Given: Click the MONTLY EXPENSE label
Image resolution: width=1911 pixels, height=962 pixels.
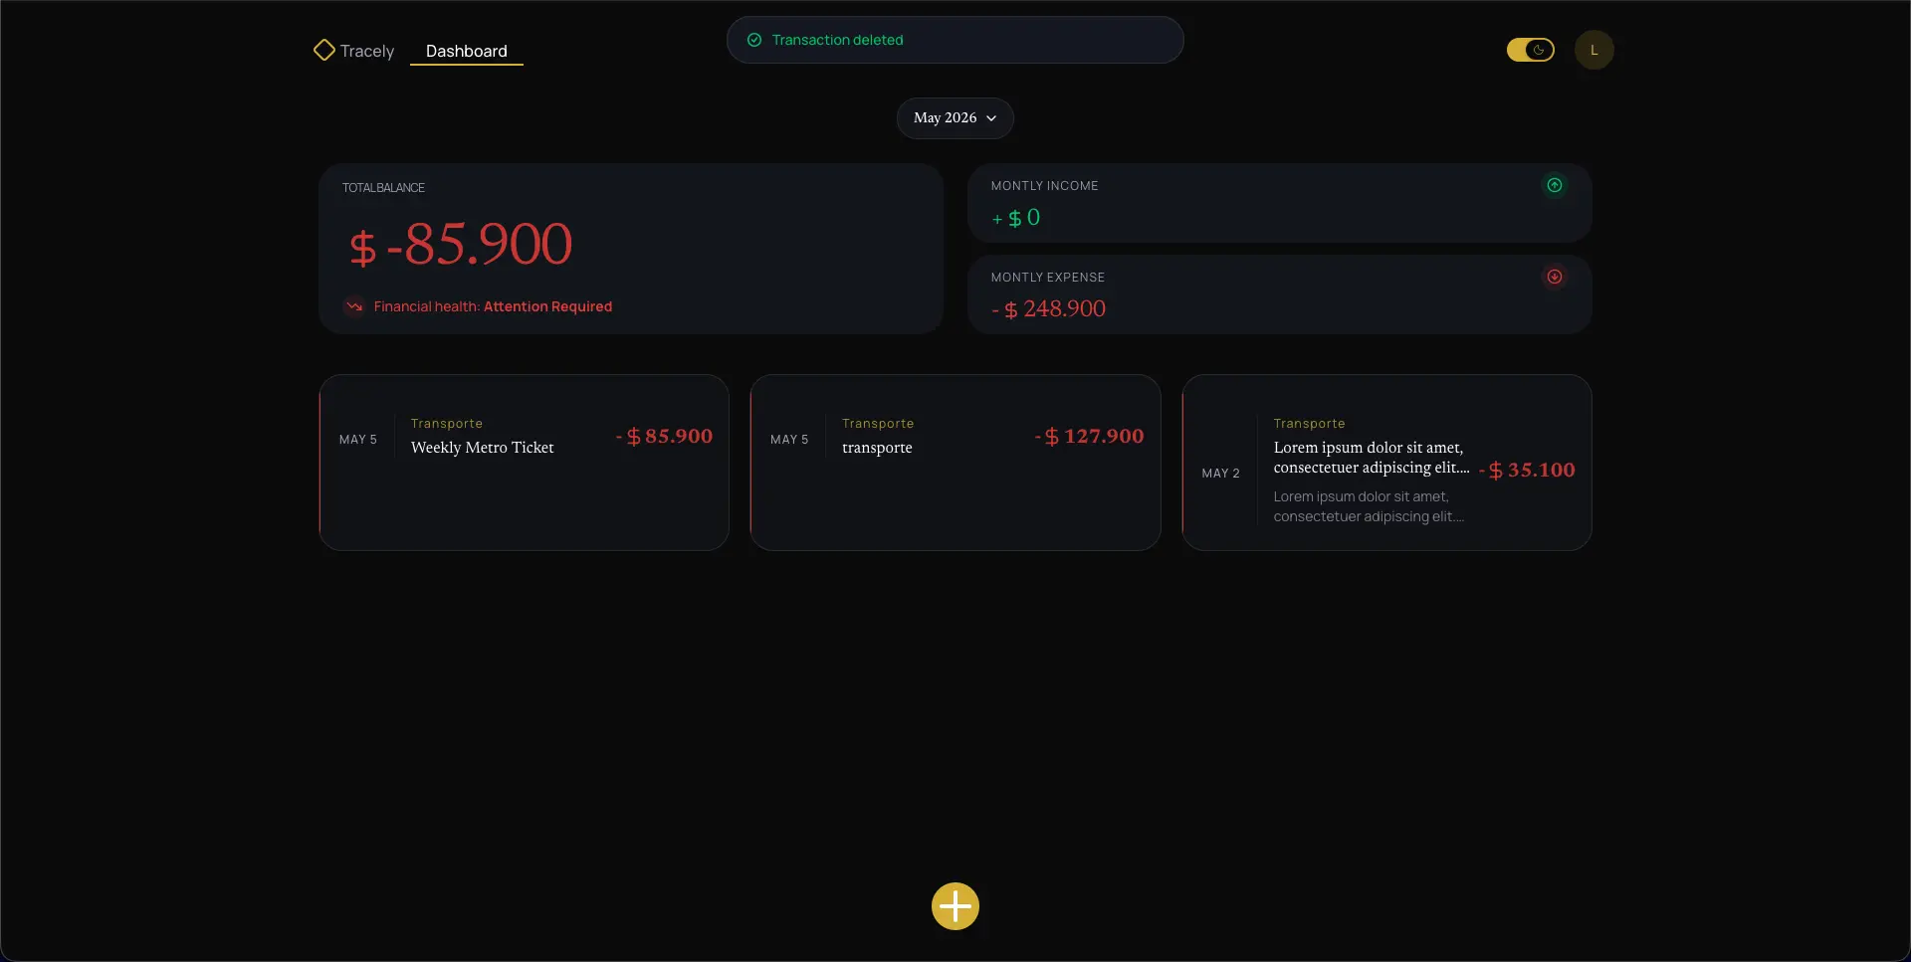Looking at the screenshot, I should 1048,278.
